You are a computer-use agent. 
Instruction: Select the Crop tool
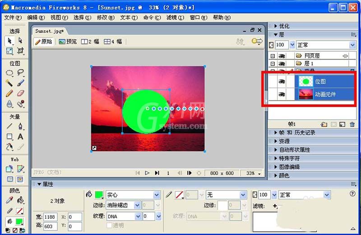[20, 51]
